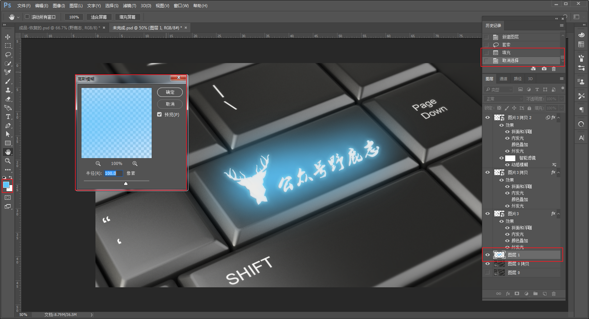The width and height of the screenshot is (589, 319).
Task: Collapse effects of 图片3 拷贝 2
Action: (558, 118)
